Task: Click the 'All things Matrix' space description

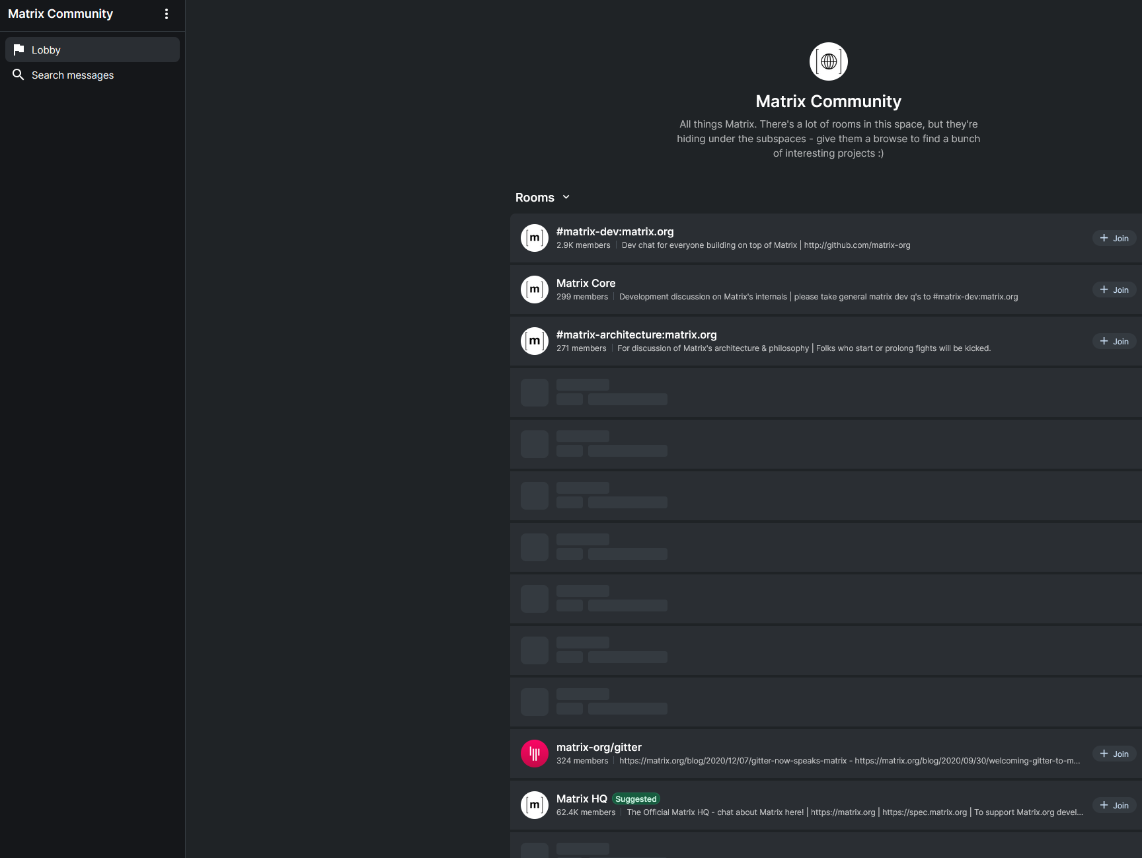Action: (x=828, y=139)
